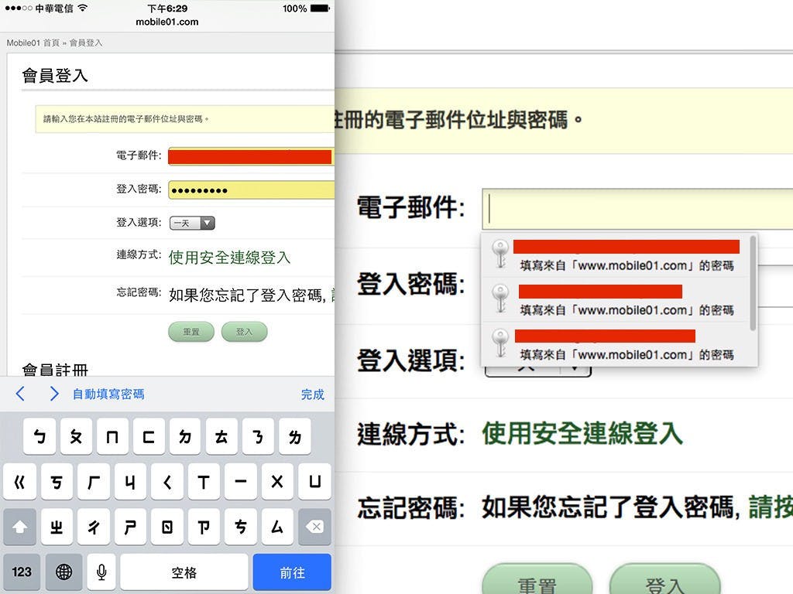793x594 pixels.
Task: Tap the ㄒ zhuyin key
Action: [204, 482]
